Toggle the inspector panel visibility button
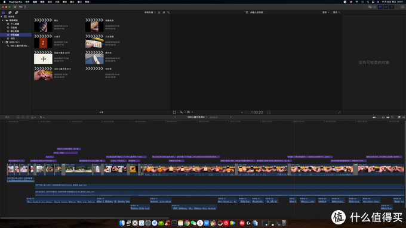The image size is (406, 228). [x=392, y=7]
